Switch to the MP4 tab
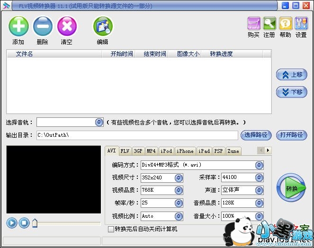This screenshot has height=248, width=314. point(152,151)
